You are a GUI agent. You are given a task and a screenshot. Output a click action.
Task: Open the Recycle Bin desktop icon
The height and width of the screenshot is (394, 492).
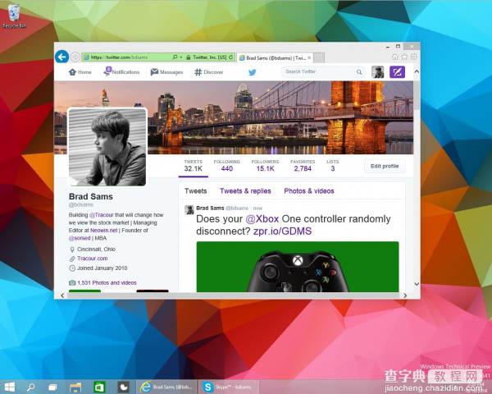tap(14, 16)
